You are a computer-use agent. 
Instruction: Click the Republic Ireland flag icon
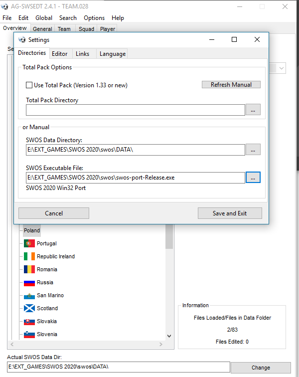[x=29, y=256]
